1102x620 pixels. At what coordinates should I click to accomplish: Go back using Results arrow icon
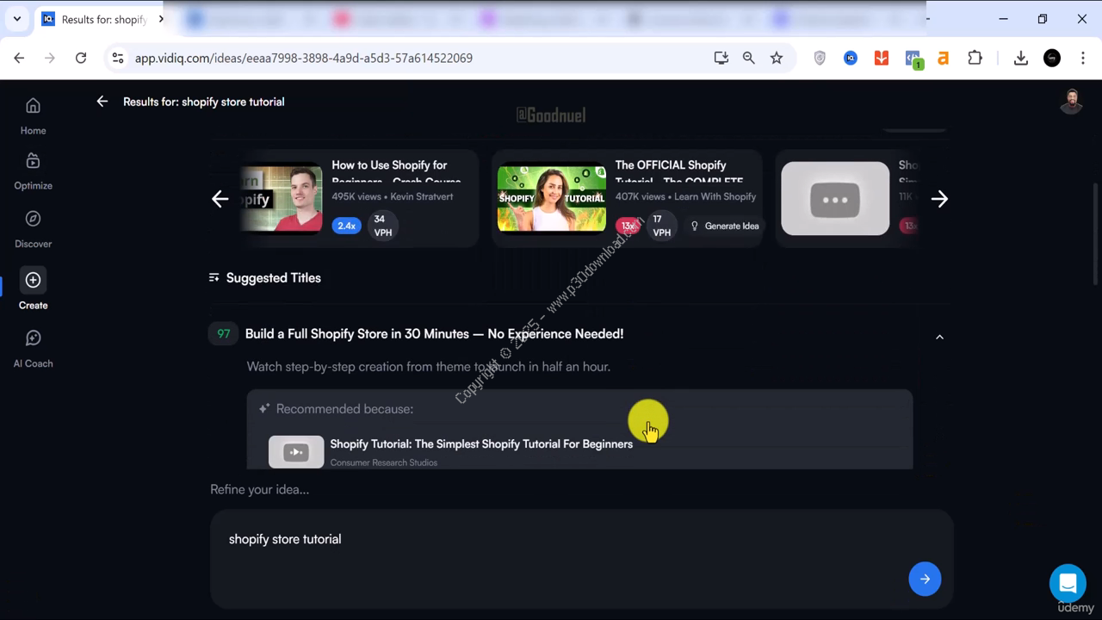tap(102, 102)
